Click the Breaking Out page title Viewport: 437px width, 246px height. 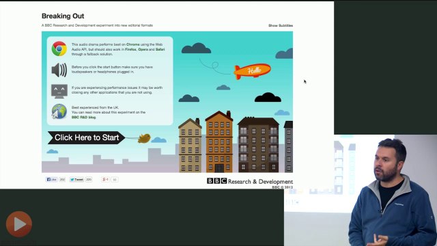63,16
